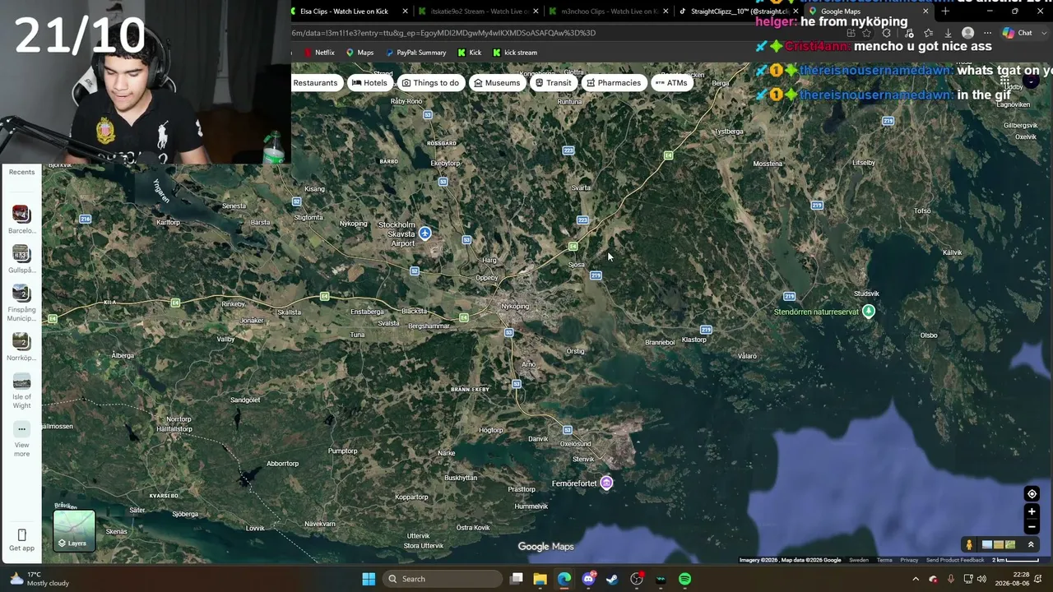
Task: Open the browser Copilot Chat button
Action: coord(1018,33)
